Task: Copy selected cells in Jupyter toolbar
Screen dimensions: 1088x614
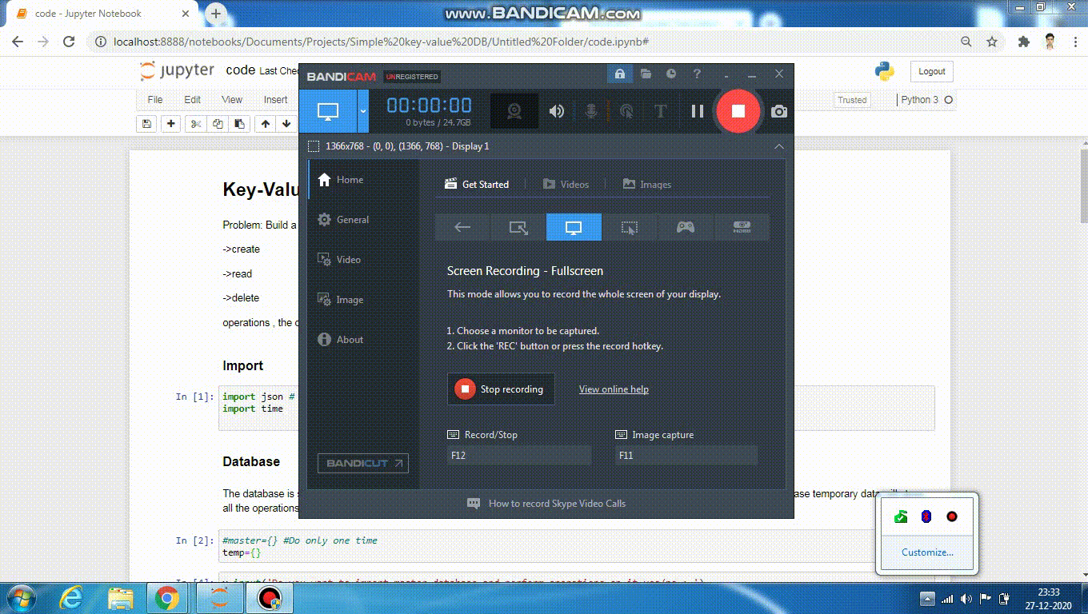Action: click(x=218, y=124)
